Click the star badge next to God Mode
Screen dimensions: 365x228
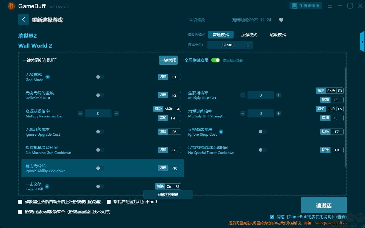coord(48,77)
